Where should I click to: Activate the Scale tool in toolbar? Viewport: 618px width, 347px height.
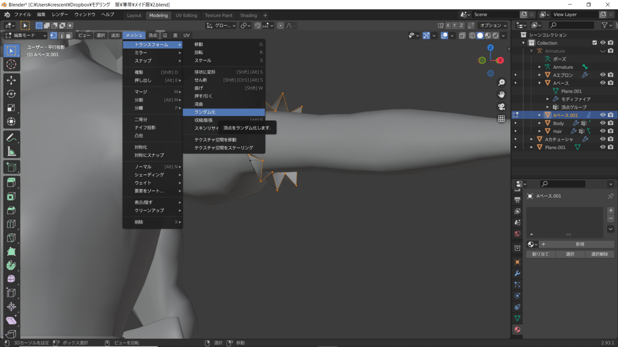click(x=11, y=108)
